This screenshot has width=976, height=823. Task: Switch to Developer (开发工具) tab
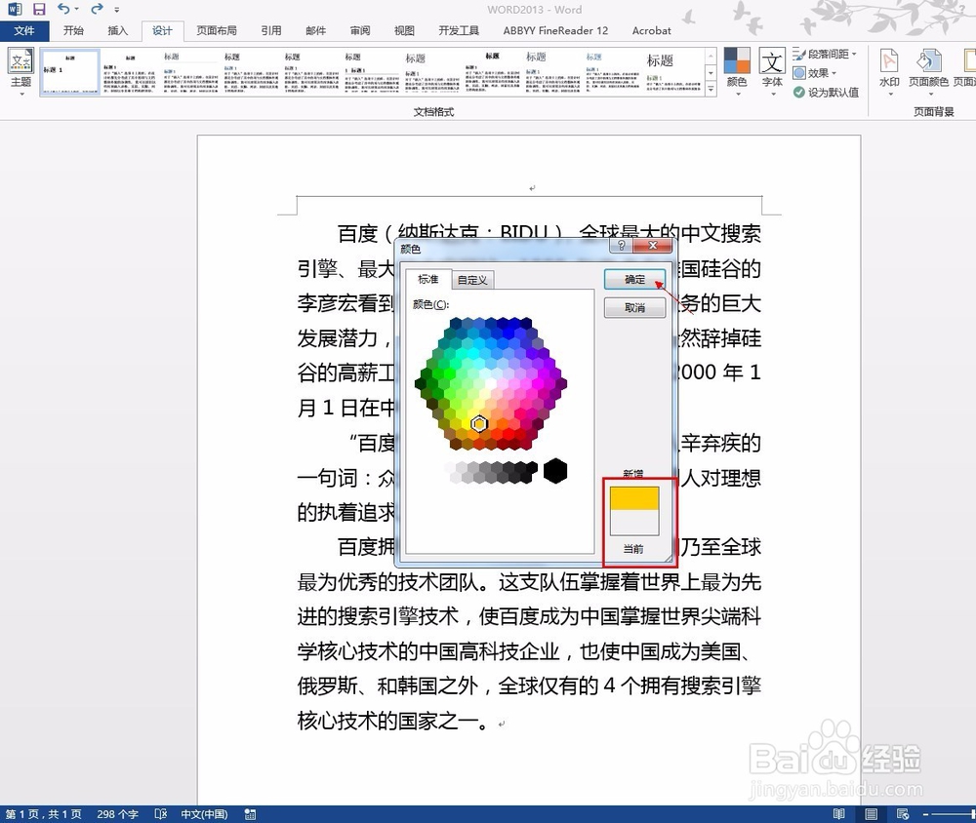coord(459,30)
